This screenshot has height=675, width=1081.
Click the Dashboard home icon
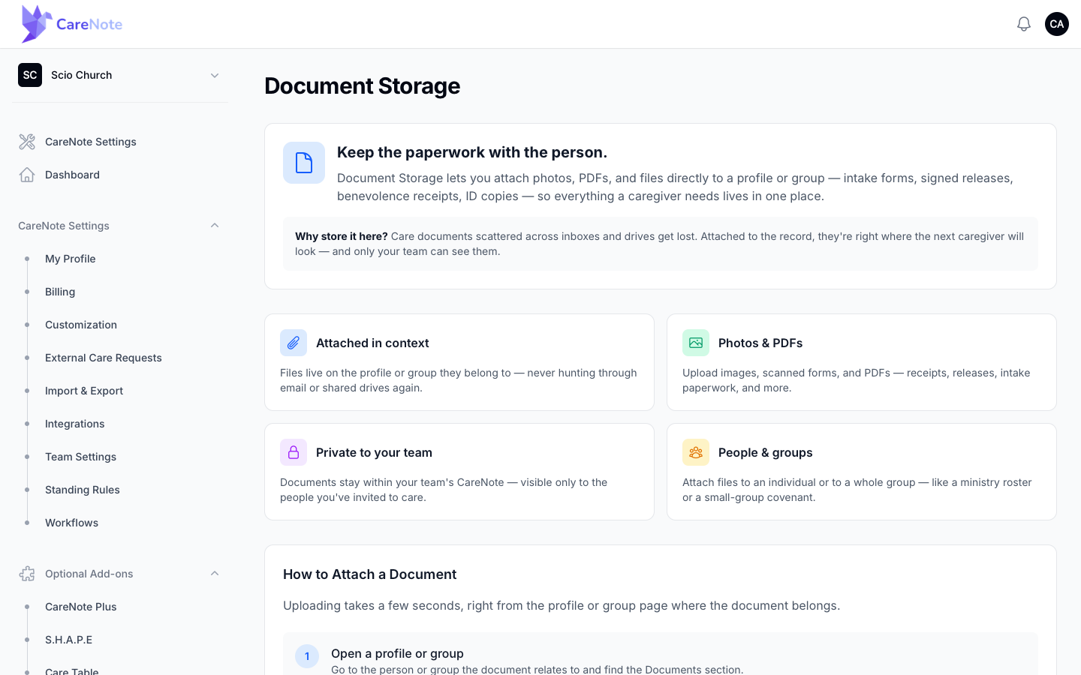[x=27, y=175]
